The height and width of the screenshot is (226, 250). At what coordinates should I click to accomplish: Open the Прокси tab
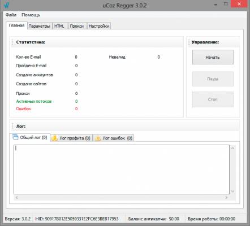point(77,26)
